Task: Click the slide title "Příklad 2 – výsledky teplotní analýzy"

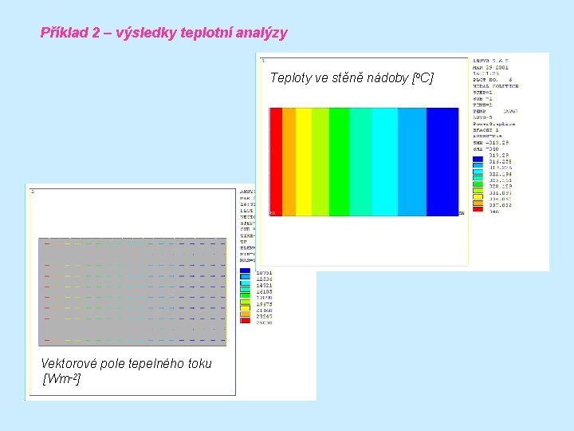Action: tap(163, 33)
